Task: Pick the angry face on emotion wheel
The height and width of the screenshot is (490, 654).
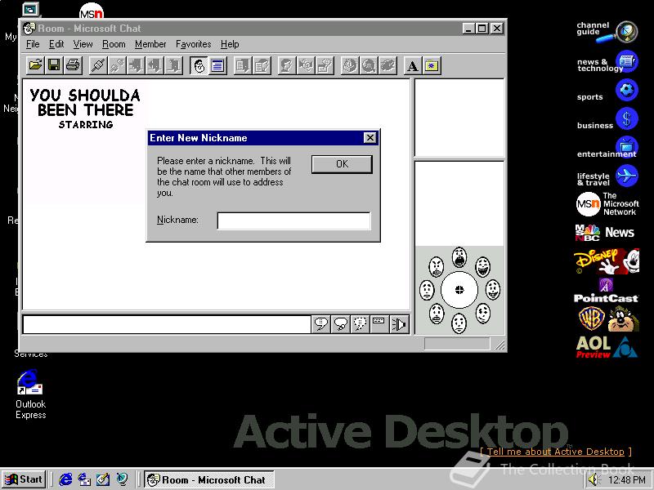Action: (437, 267)
